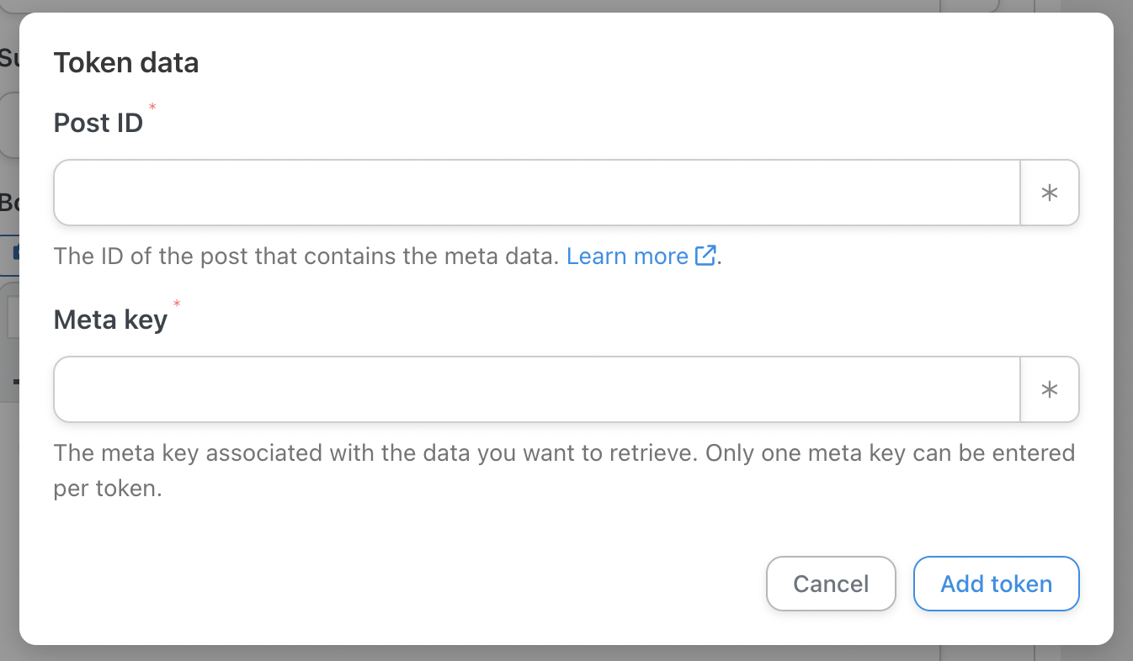The height and width of the screenshot is (661, 1133).
Task: Click the Post ID field label
Action: pyautogui.click(x=98, y=123)
